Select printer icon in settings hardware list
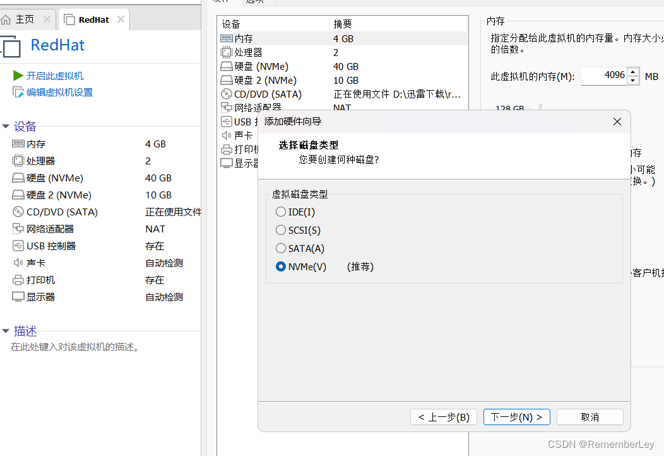The height and width of the screenshot is (456, 664). coord(227,149)
